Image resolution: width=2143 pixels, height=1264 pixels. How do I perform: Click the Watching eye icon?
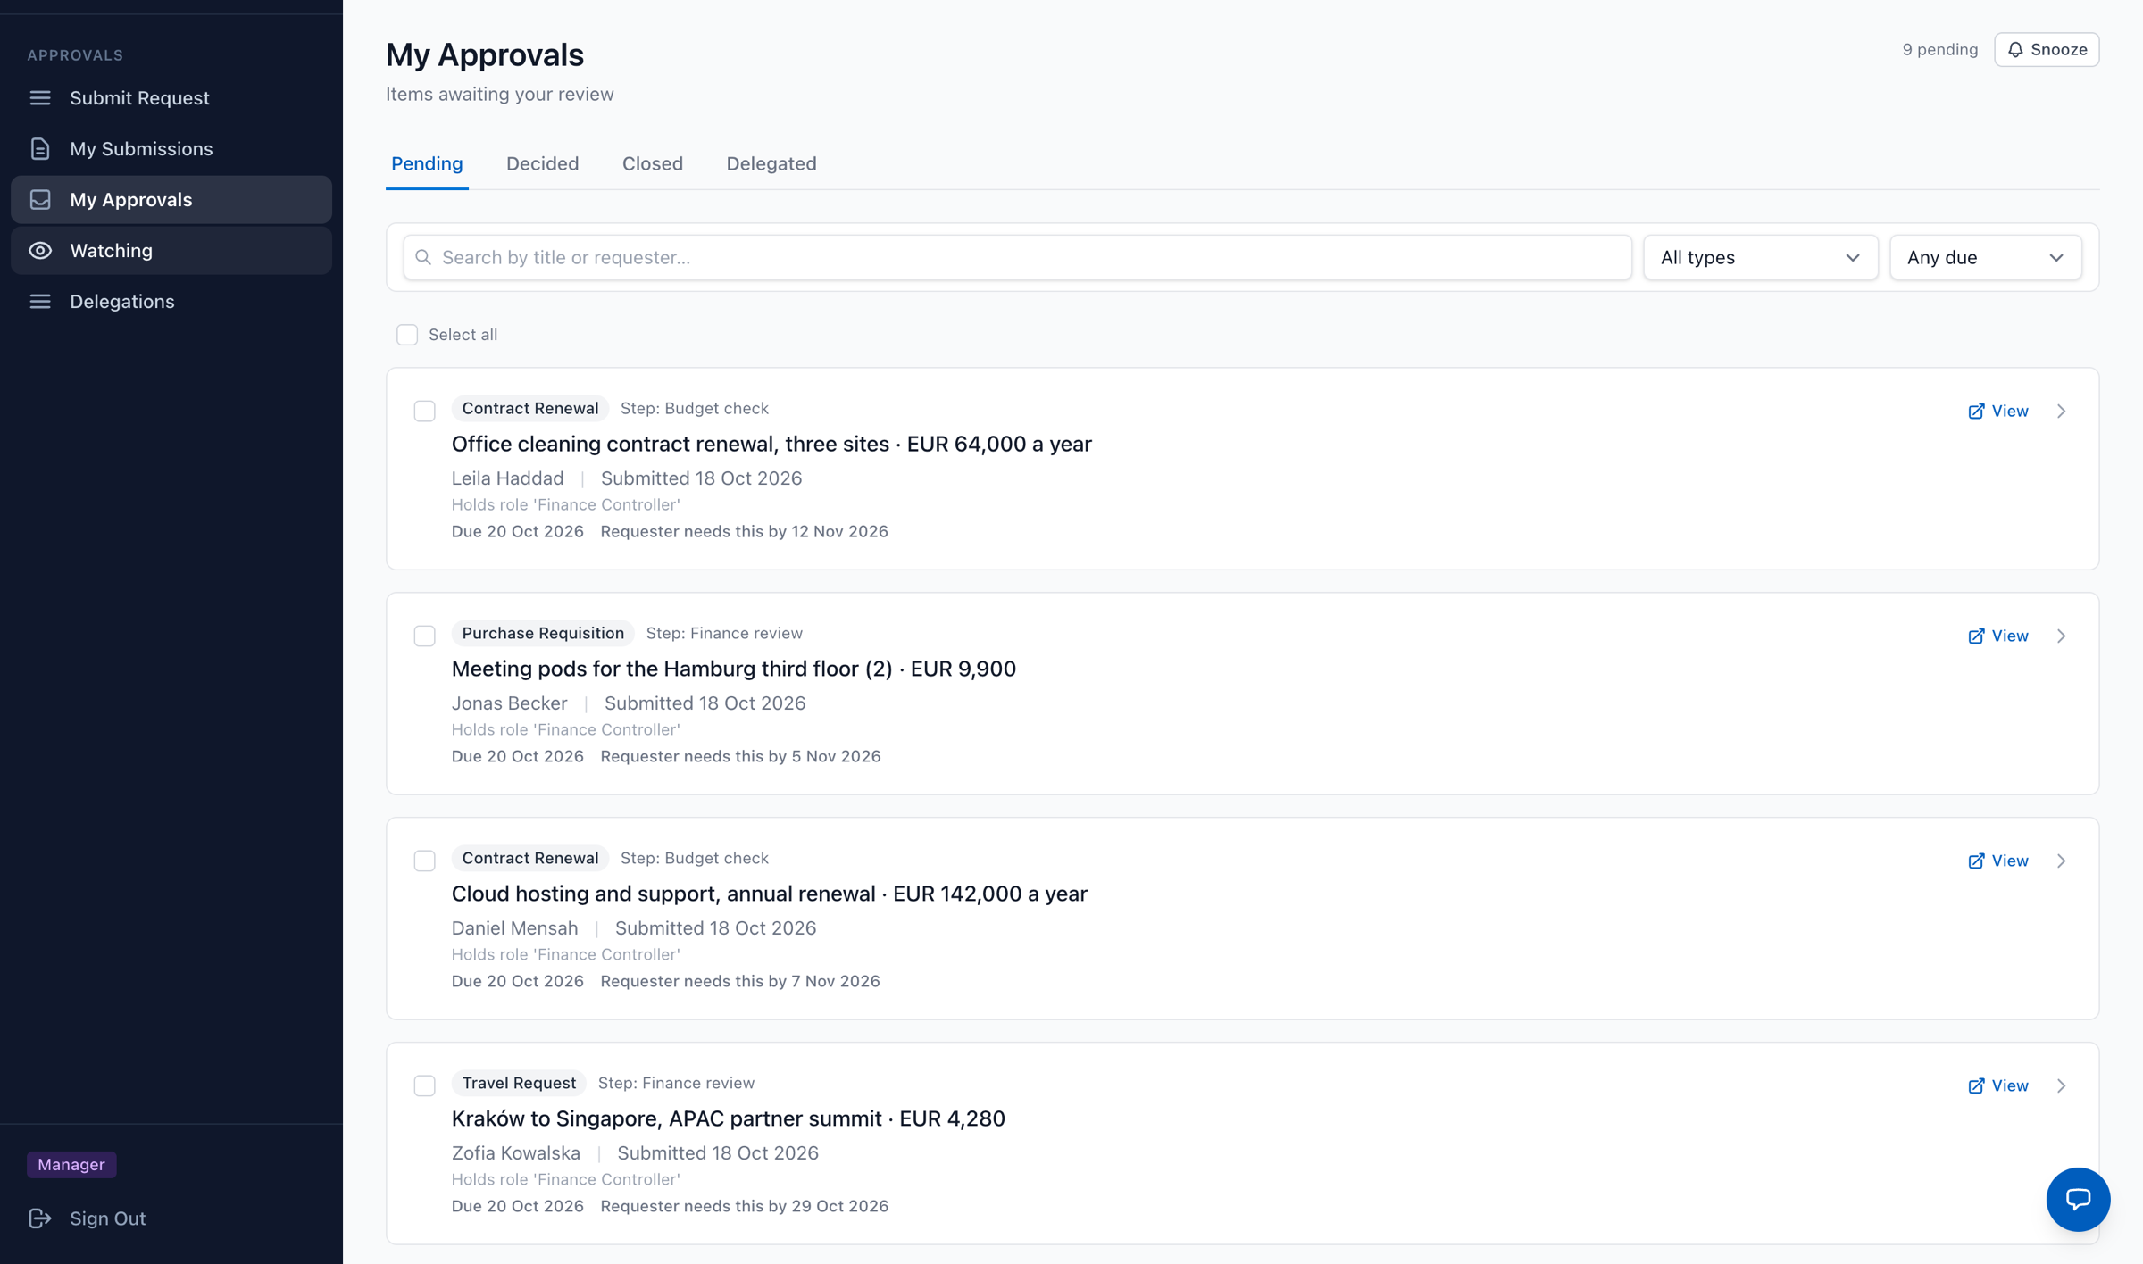(40, 250)
